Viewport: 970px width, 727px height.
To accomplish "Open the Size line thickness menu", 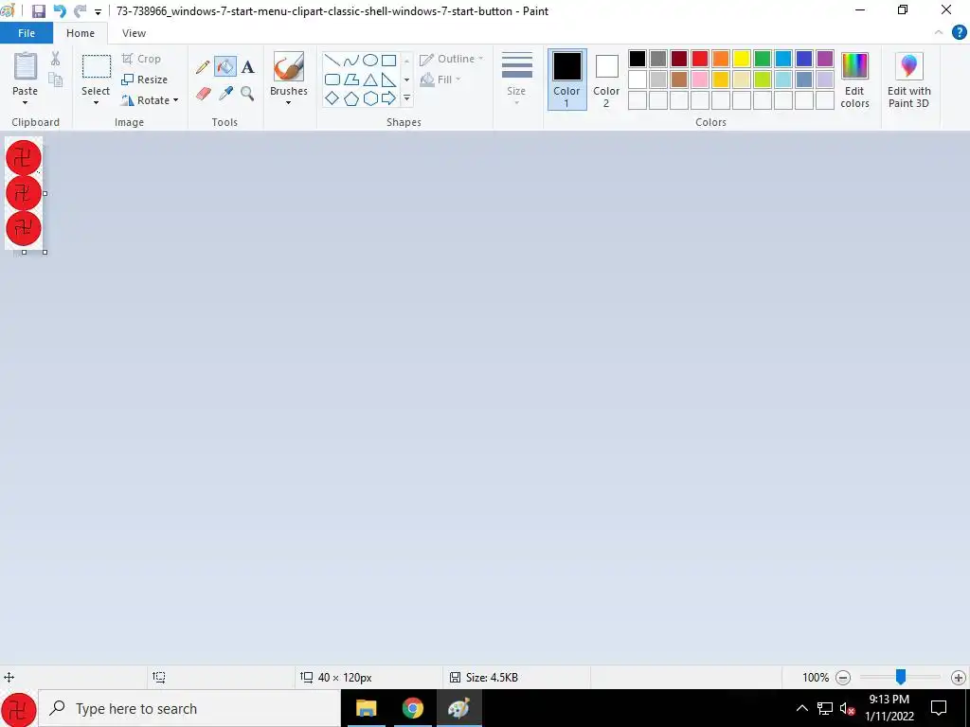I will point(516,80).
